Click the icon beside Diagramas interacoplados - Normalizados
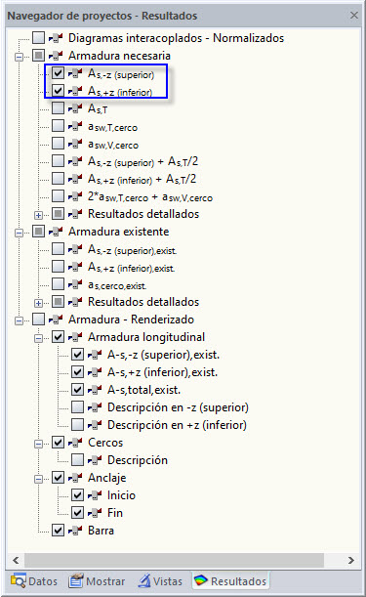This screenshot has width=366, height=597. click(56, 38)
